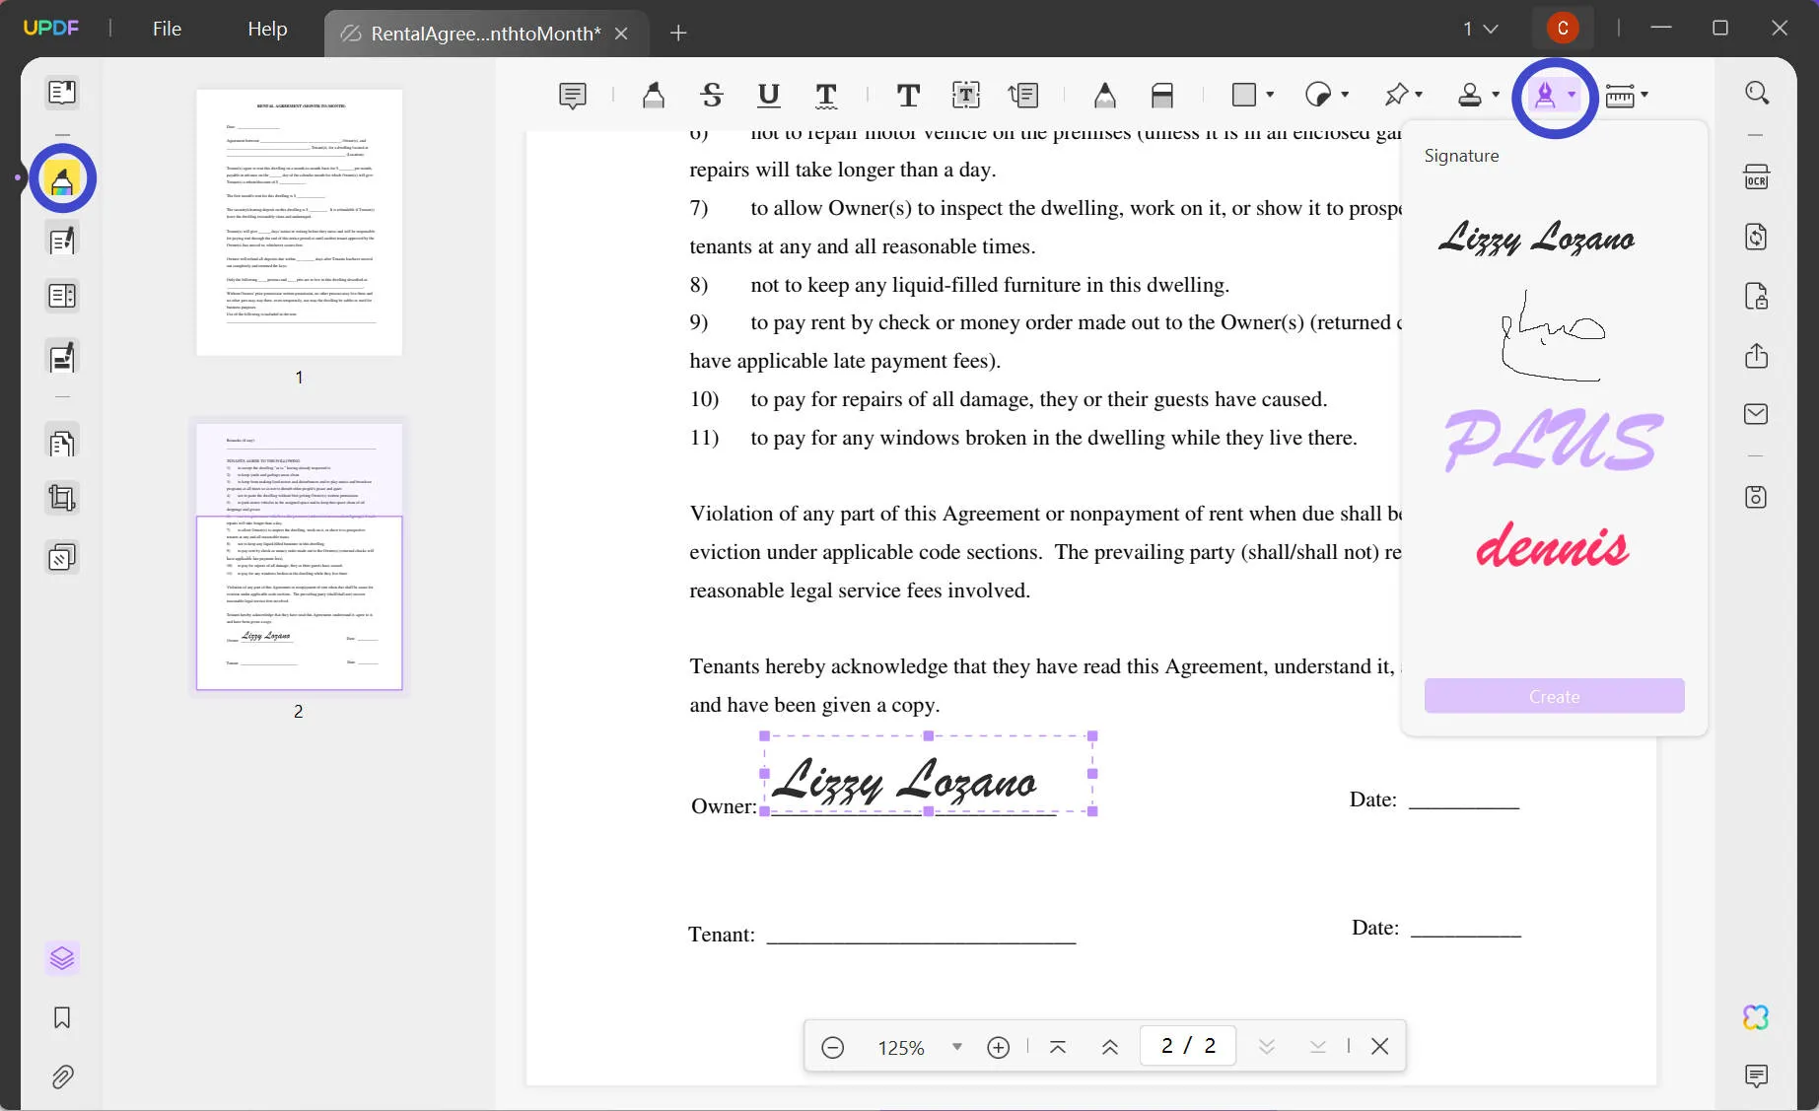Viewport: 1819px width, 1111px height.
Task: Click the zoom in plus button
Action: click(x=998, y=1047)
